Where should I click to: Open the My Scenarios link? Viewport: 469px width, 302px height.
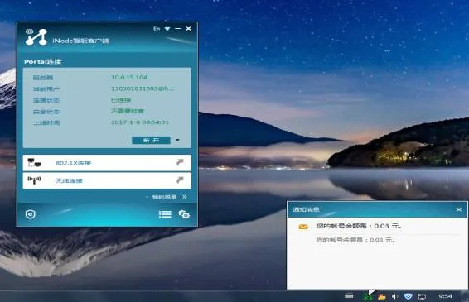pyautogui.click(x=164, y=197)
